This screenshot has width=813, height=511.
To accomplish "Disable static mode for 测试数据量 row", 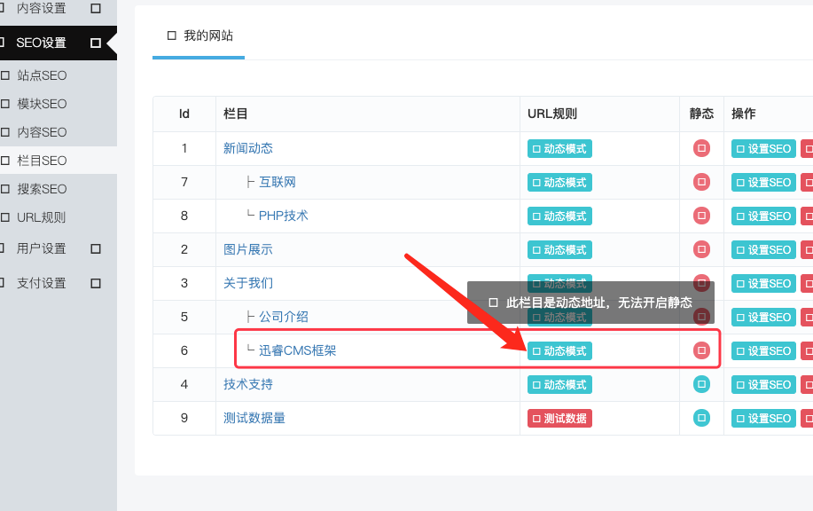I will pos(701,418).
